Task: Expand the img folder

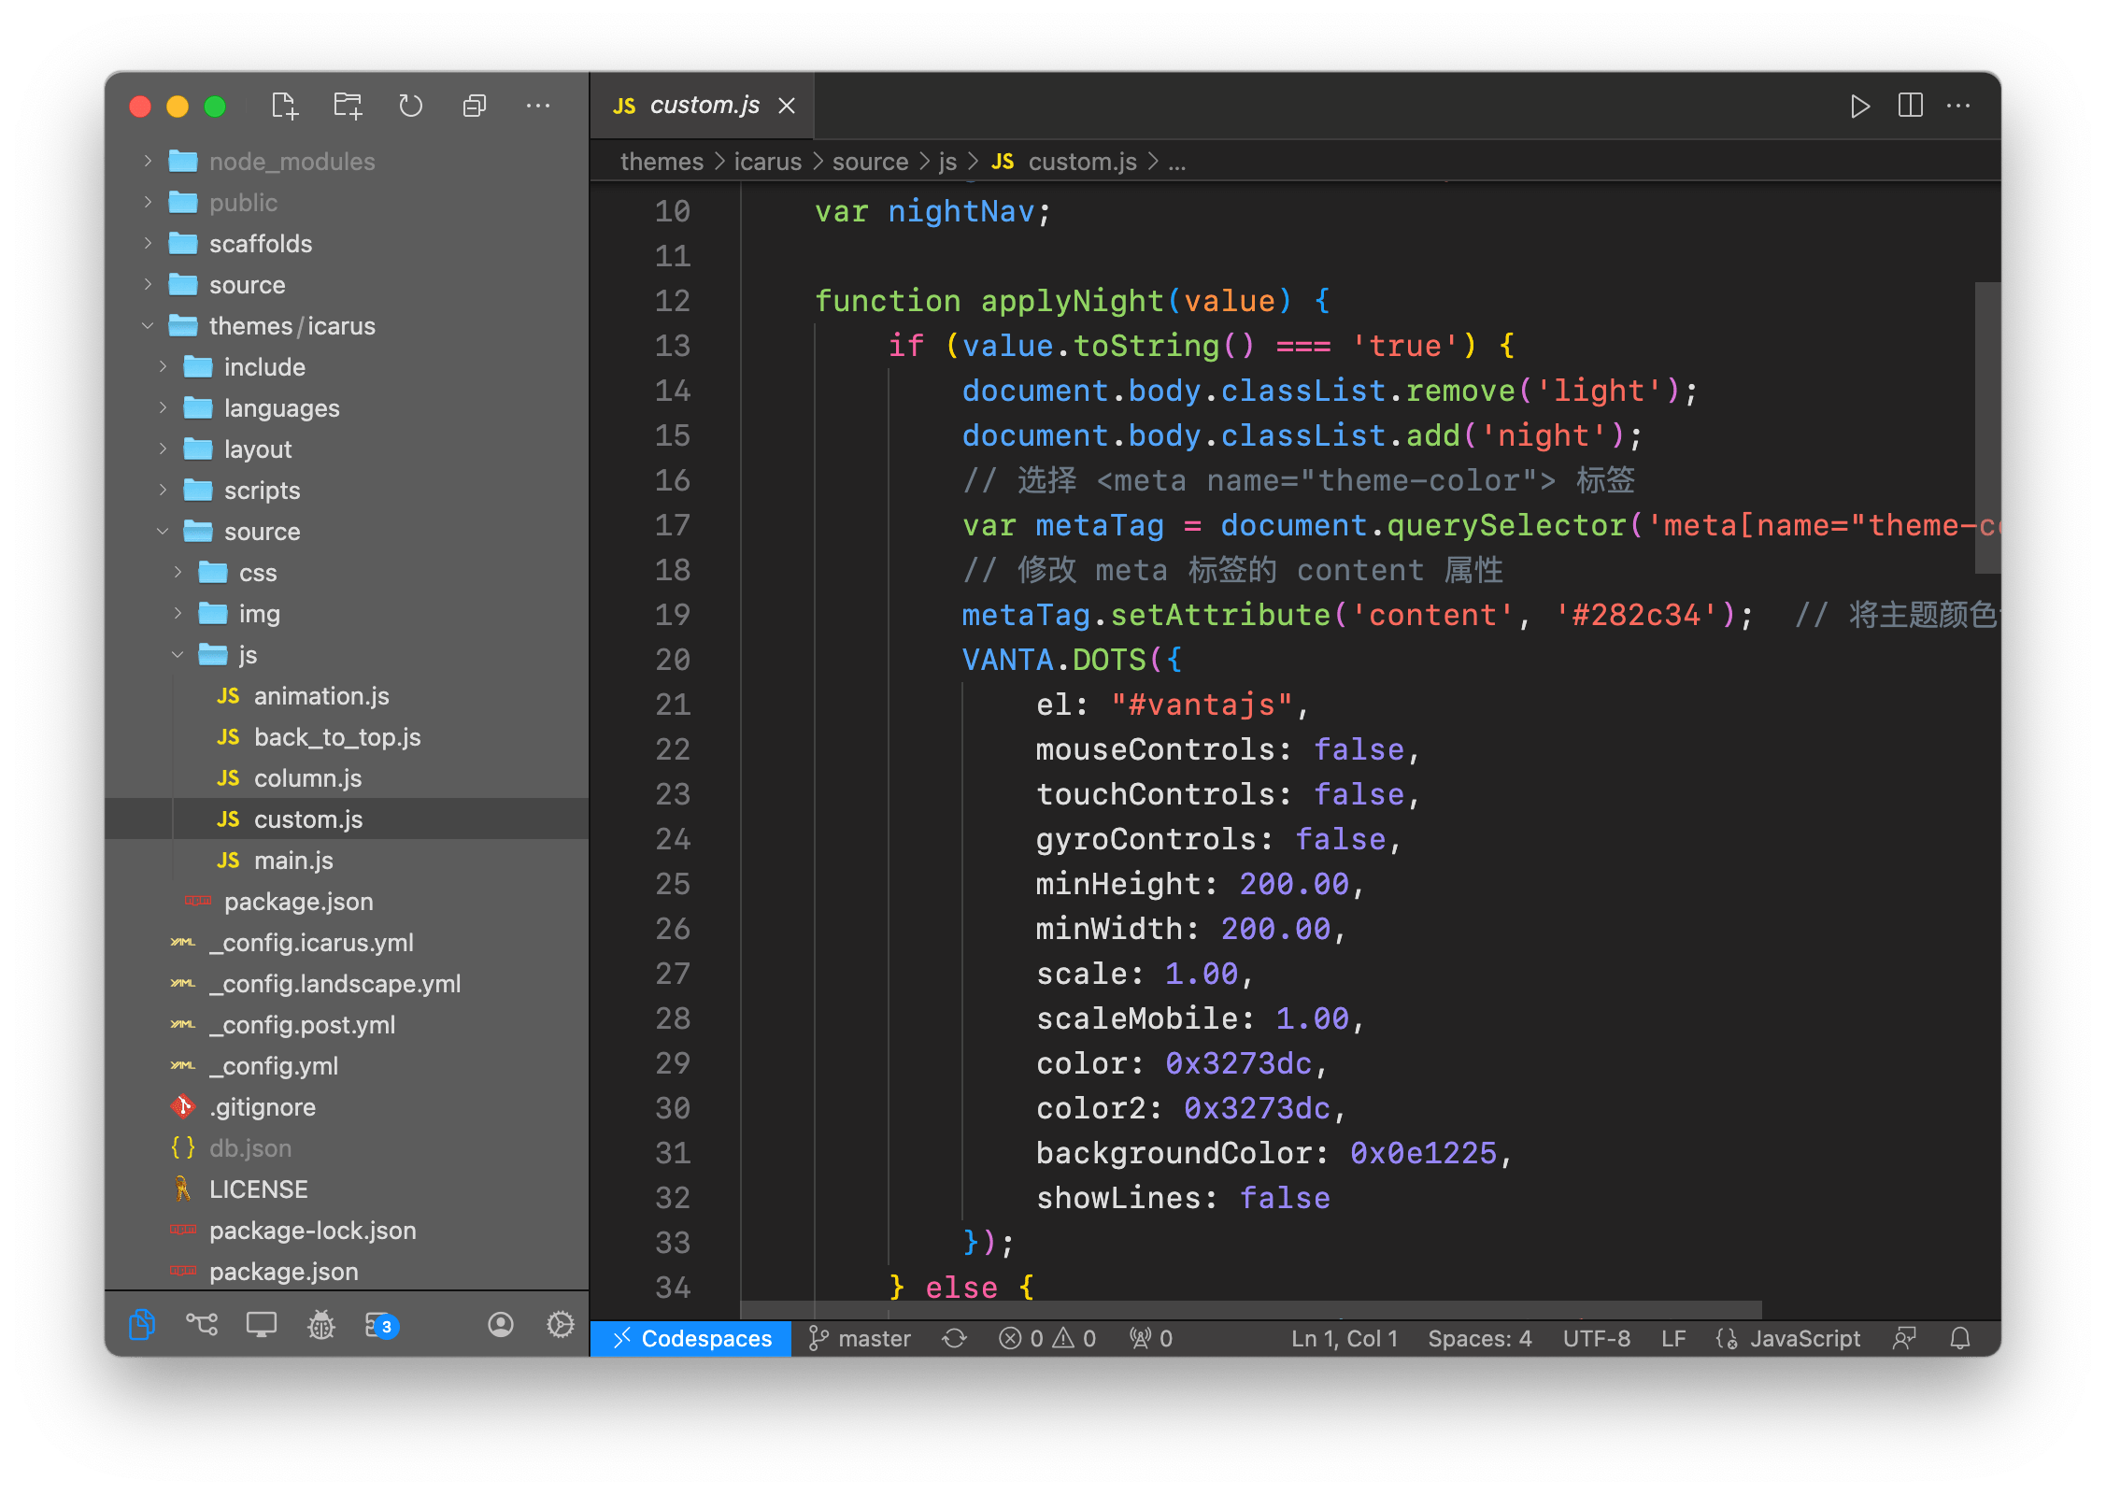Action: click(347, 614)
